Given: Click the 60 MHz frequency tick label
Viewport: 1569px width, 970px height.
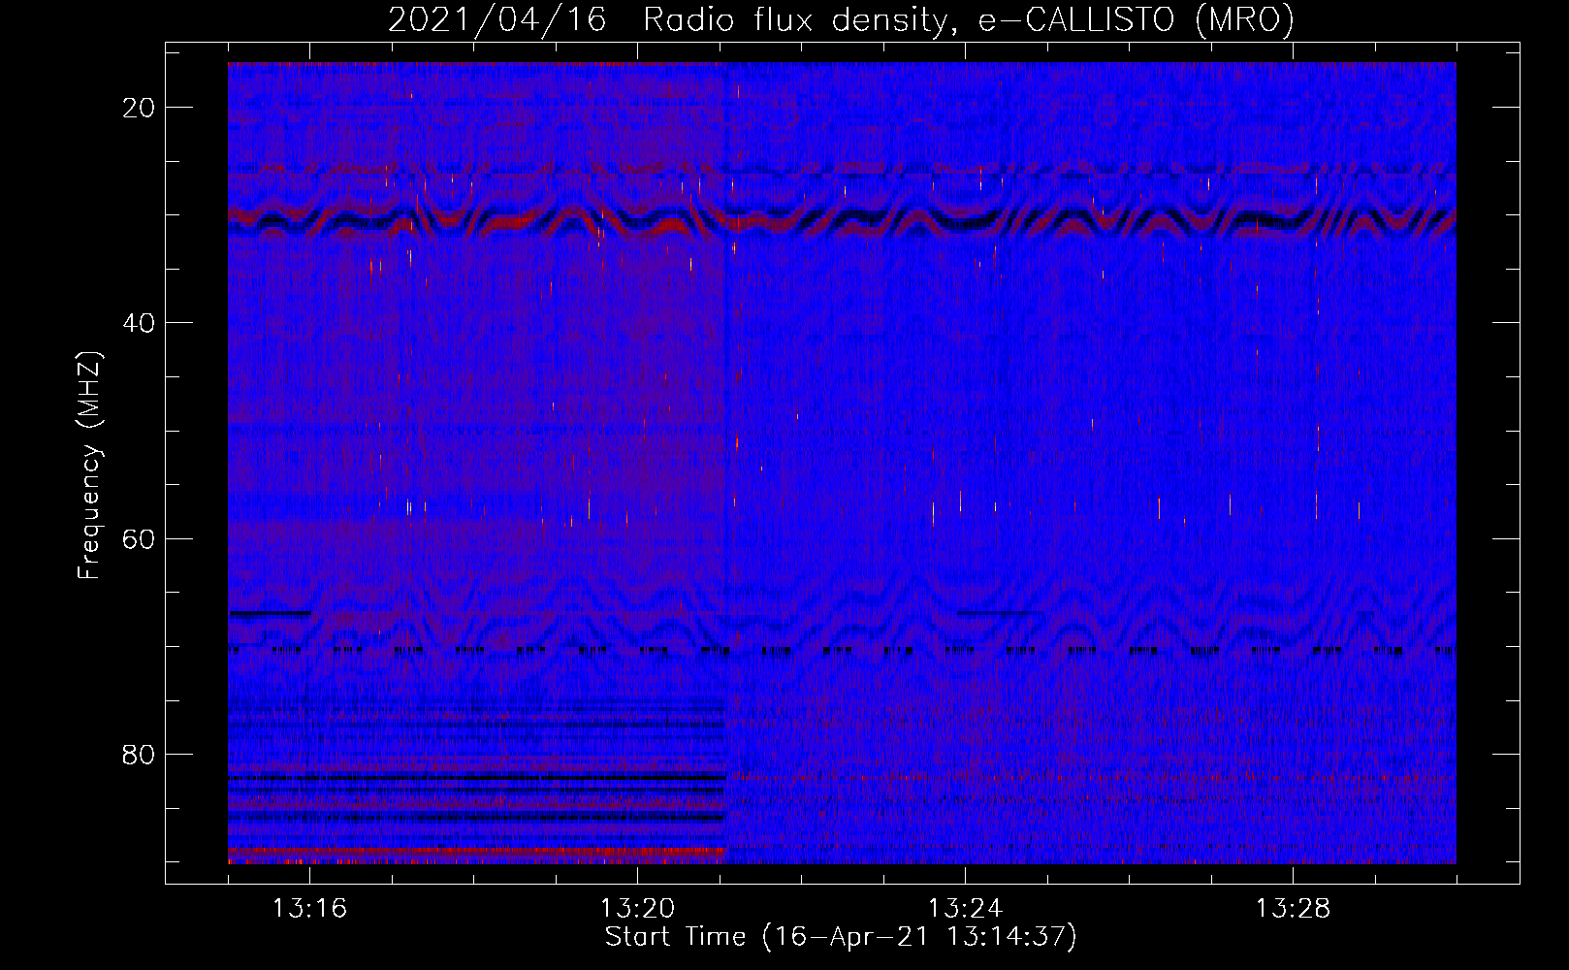Looking at the screenshot, I should 140,538.
